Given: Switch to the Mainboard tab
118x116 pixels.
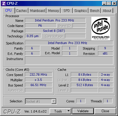Looking at the screenshot, I should click(37, 11).
